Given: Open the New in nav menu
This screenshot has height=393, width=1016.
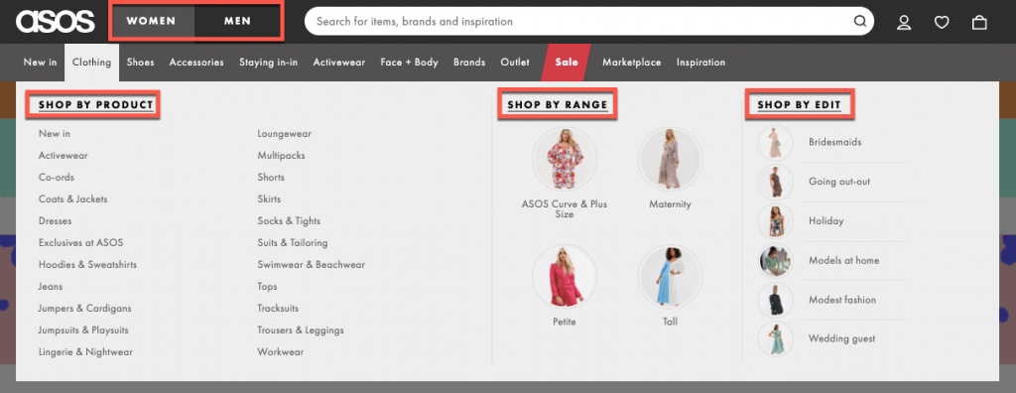Looking at the screenshot, I should click(x=40, y=63).
